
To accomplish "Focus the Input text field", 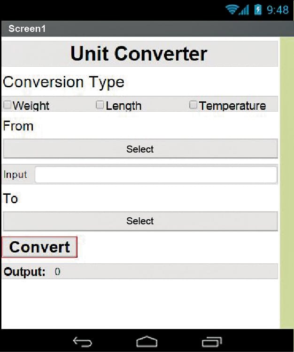I will [156, 175].
